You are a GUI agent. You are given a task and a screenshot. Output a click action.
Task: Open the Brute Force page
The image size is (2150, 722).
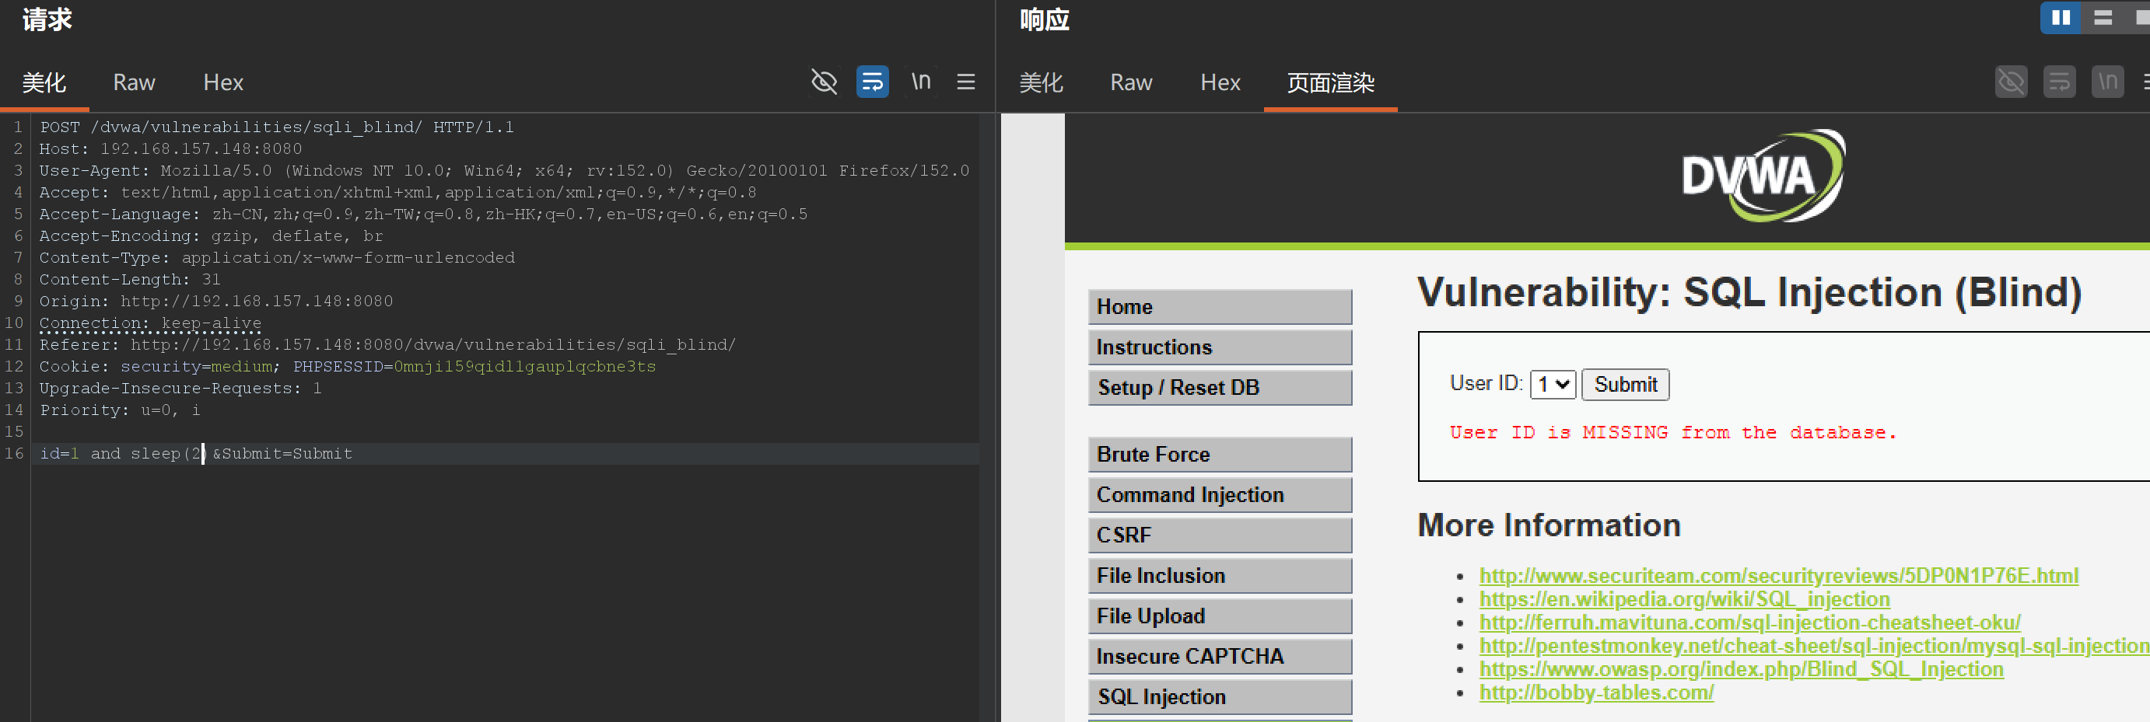1220,455
